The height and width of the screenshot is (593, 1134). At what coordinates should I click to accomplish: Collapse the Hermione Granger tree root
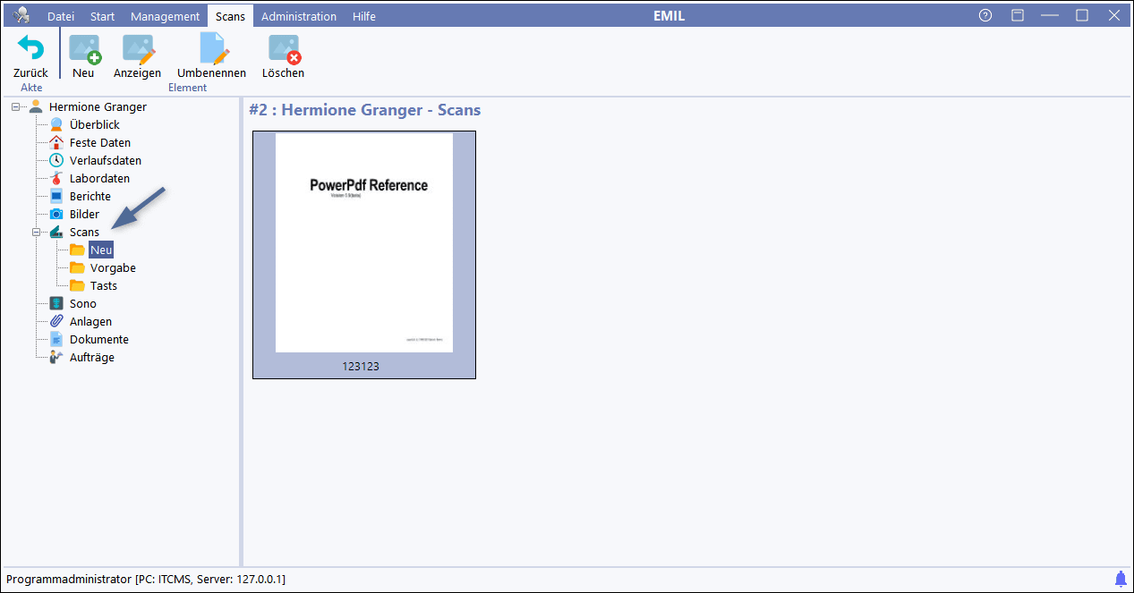[x=16, y=106]
